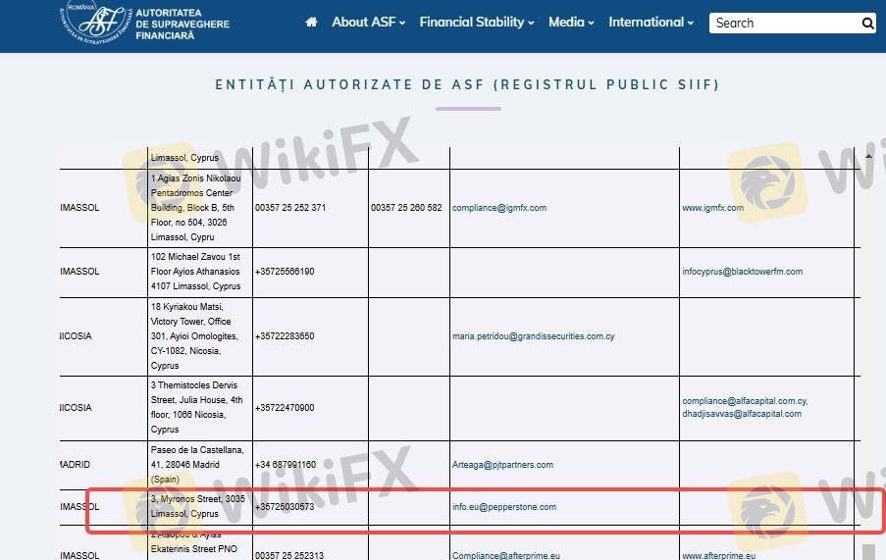This screenshot has width=886, height=560.
Task: Open Compliance@afterprime.eu email link
Action: tap(504, 555)
